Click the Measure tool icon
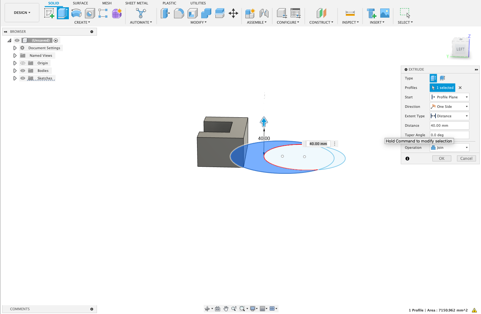The height and width of the screenshot is (314, 481). [350, 13]
